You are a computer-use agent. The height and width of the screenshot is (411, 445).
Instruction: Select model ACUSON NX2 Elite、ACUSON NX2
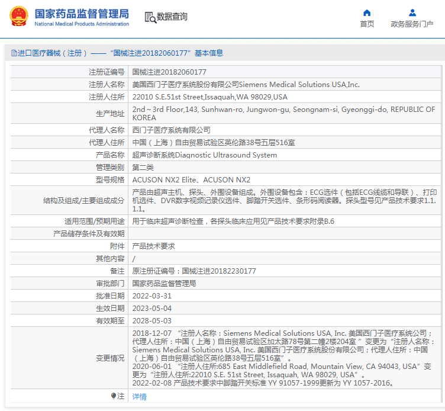191,180
